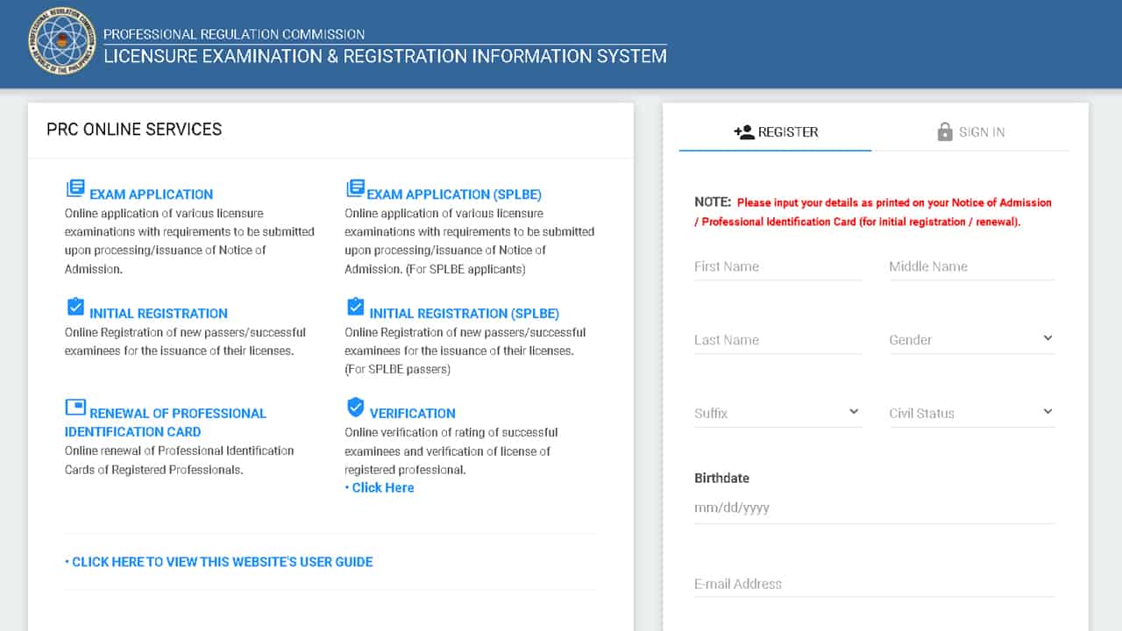Screen dimensions: 1122x631
Task: Click the Exam Application document icon
Action: click(75, 188)
